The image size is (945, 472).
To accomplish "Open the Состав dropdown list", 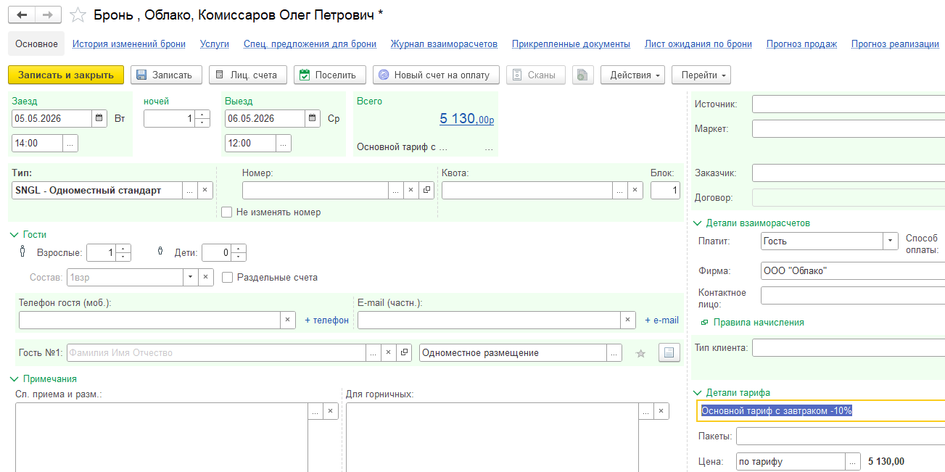I will [x=191, y=277].
